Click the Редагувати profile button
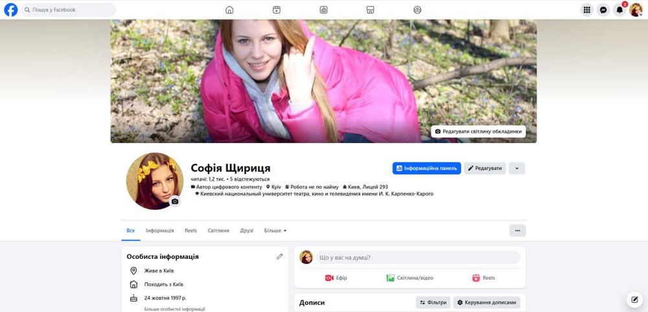The width and height of the screenshot is (648, 312). (x=485, y=168)
